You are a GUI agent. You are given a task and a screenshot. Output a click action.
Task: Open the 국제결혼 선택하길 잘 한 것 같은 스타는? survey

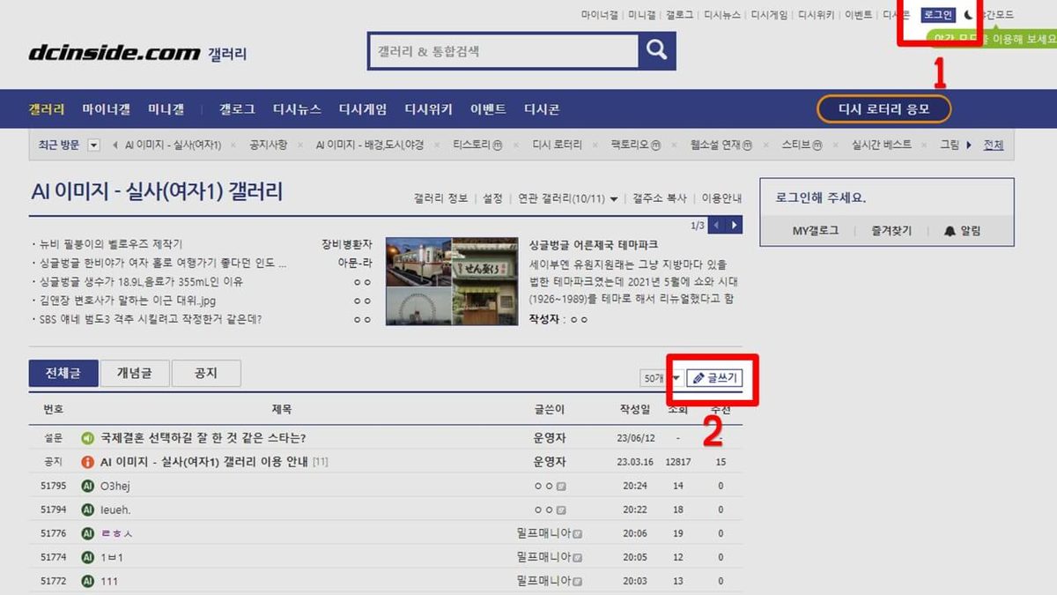coord(203,438)
